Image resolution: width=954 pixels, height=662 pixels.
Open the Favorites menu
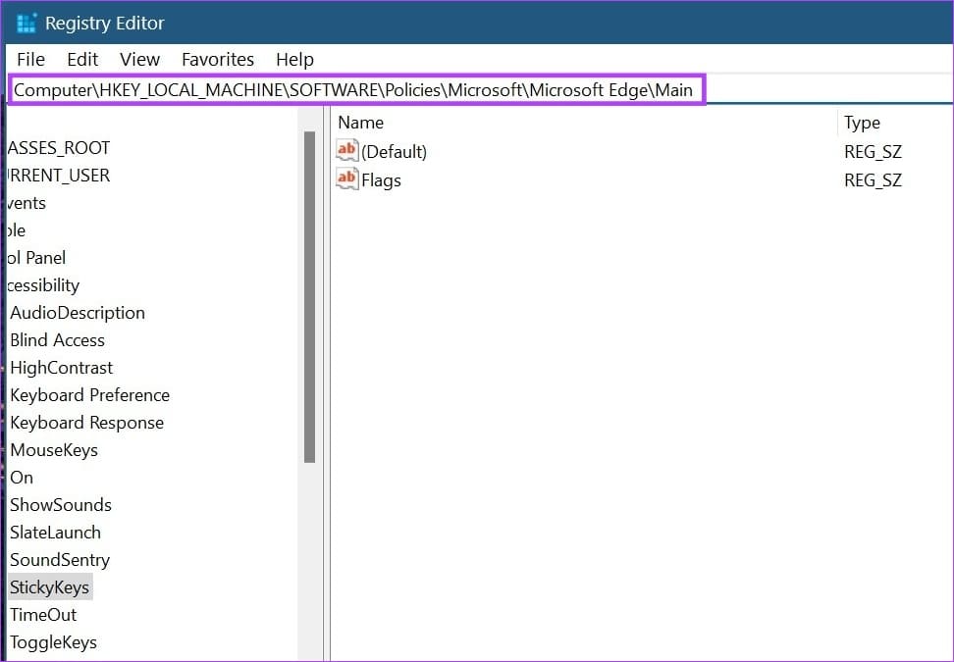[217, 60]
